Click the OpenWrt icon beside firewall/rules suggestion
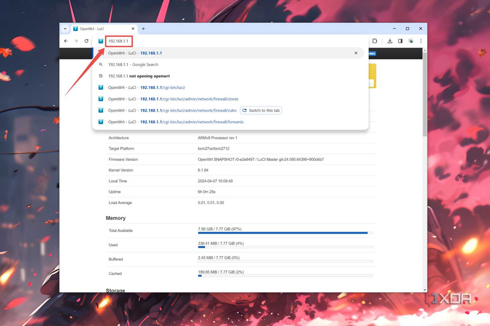 (101, 111)
